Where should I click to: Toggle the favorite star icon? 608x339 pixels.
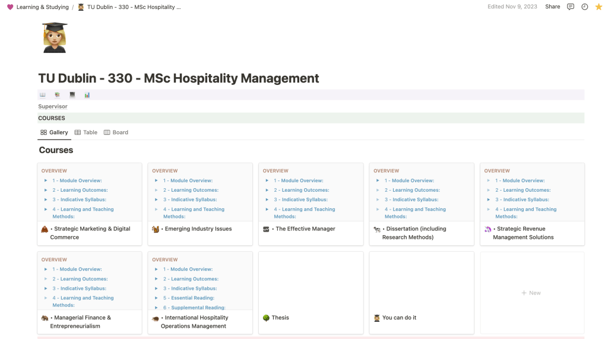[x=598, y=7]
